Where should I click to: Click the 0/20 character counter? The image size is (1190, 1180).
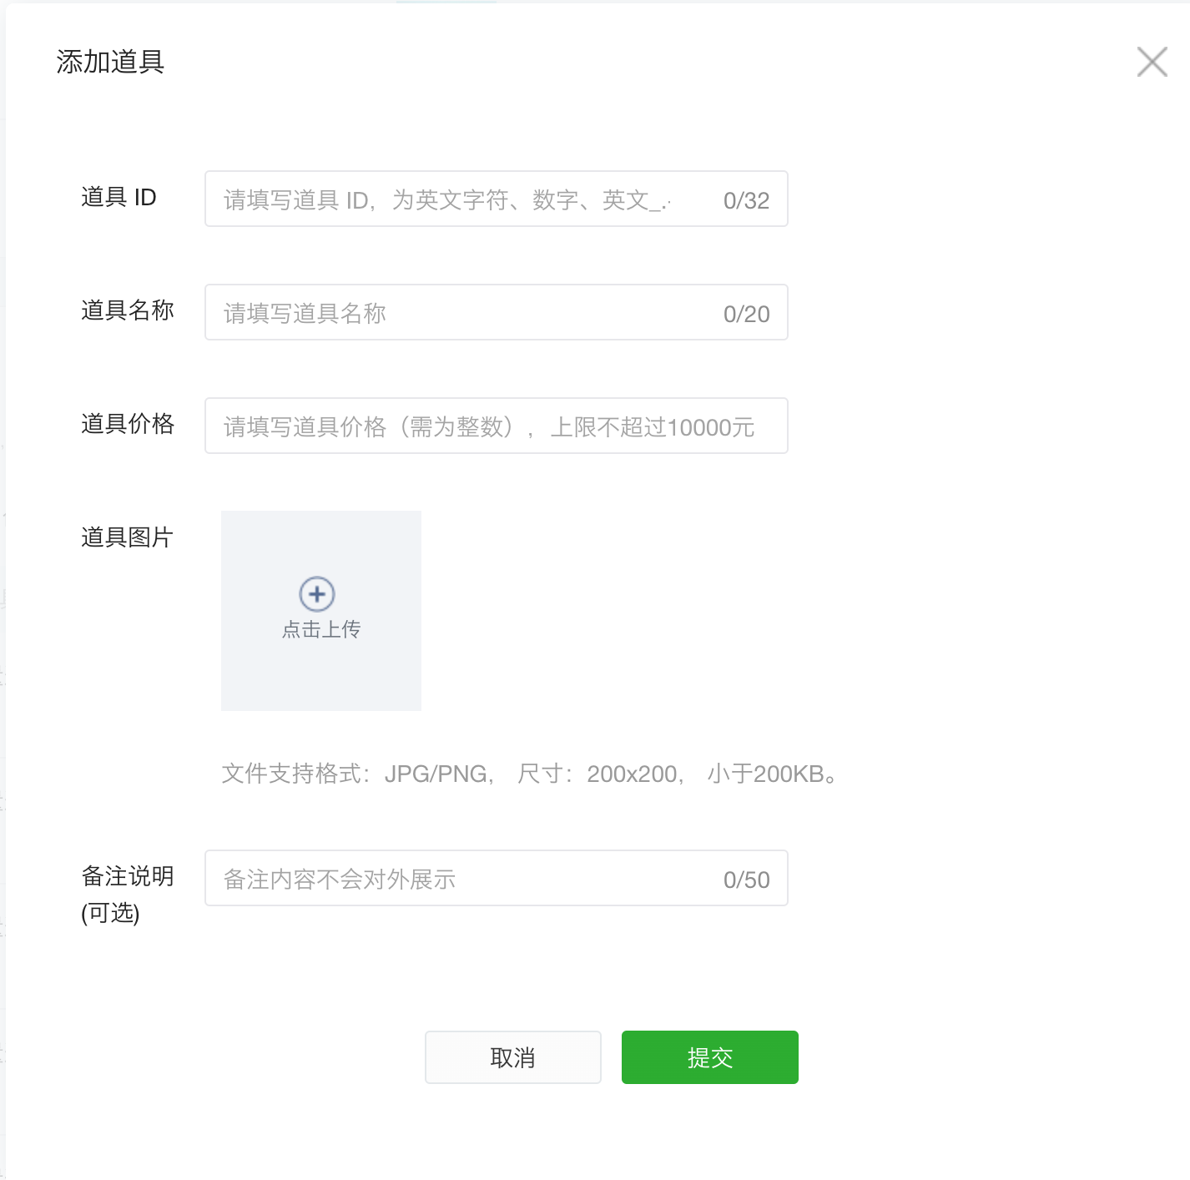(x=746, y=315)
